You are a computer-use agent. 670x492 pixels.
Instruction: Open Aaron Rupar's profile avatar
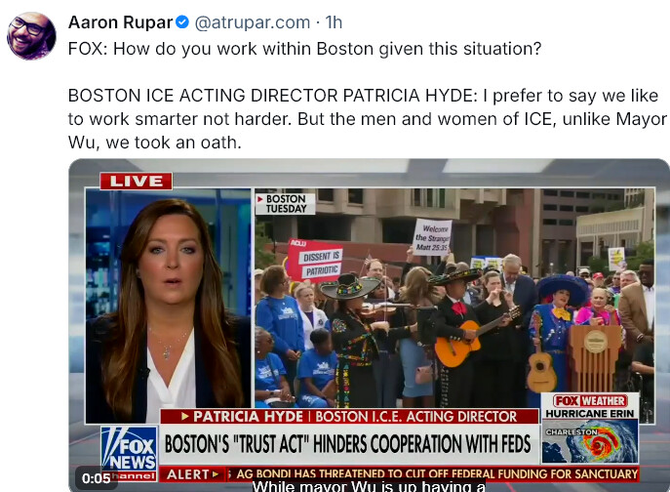31,36
